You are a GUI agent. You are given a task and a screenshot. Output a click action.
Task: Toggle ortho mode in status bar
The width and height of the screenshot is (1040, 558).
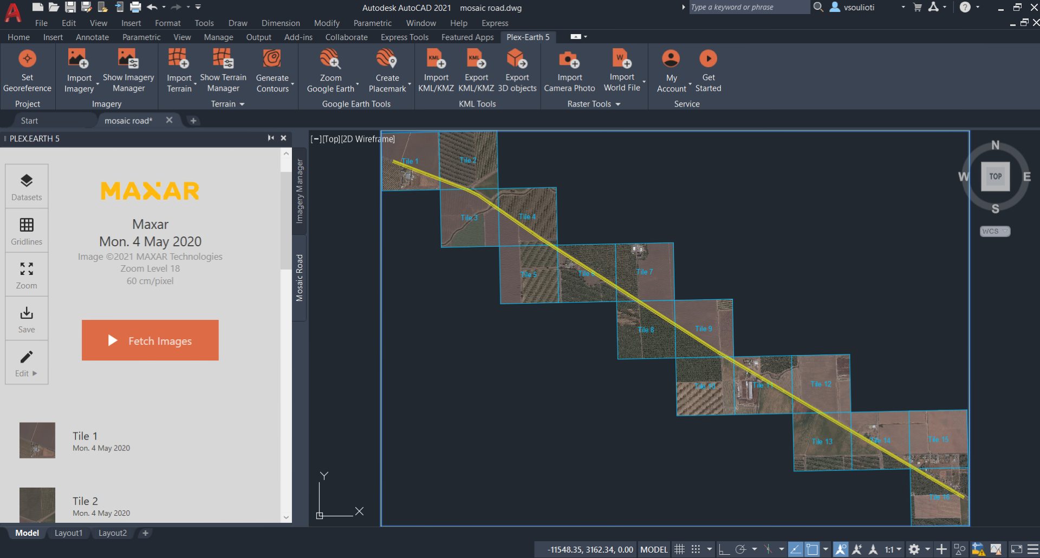coord(724,550)
